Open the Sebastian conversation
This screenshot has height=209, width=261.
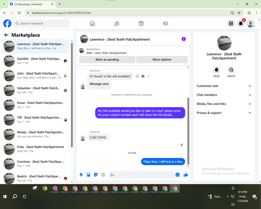[x=35, y=90]
